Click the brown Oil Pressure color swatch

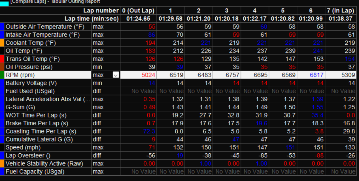click(2, 67)
